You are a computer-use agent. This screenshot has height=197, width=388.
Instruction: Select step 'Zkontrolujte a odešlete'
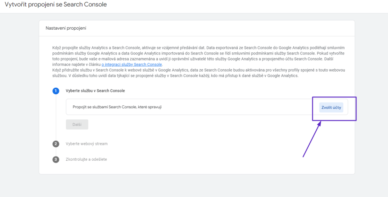[86, 159]
